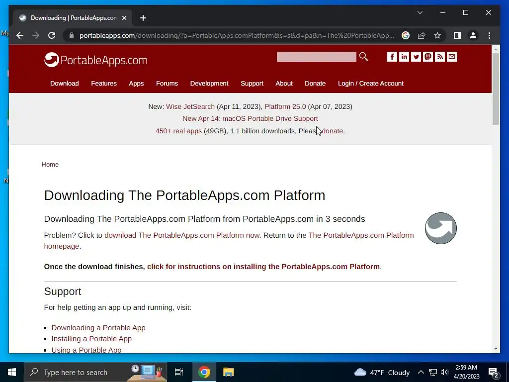This screenshot has width=509, height=382.
Task: Share this page icon in address bar
Action: coord(422,35)
